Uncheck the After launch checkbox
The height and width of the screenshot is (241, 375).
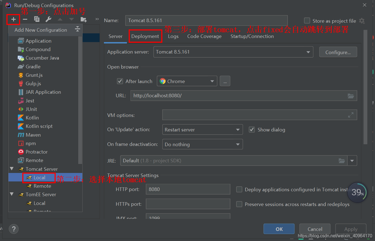pos(120,81)
